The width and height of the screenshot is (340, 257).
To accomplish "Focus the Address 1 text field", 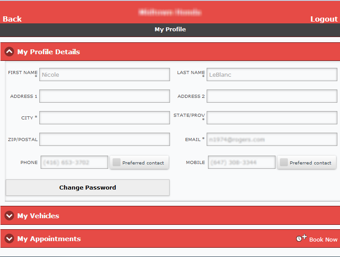I will tap(104, 96).
